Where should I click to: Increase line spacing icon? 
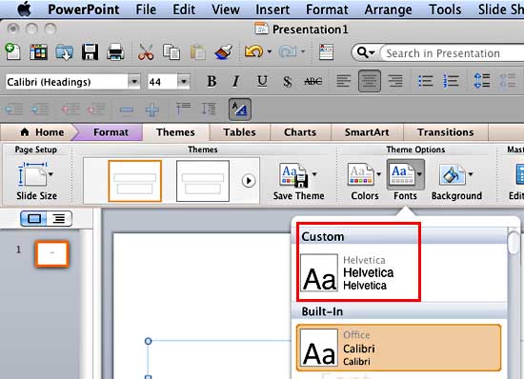point(482,81)
